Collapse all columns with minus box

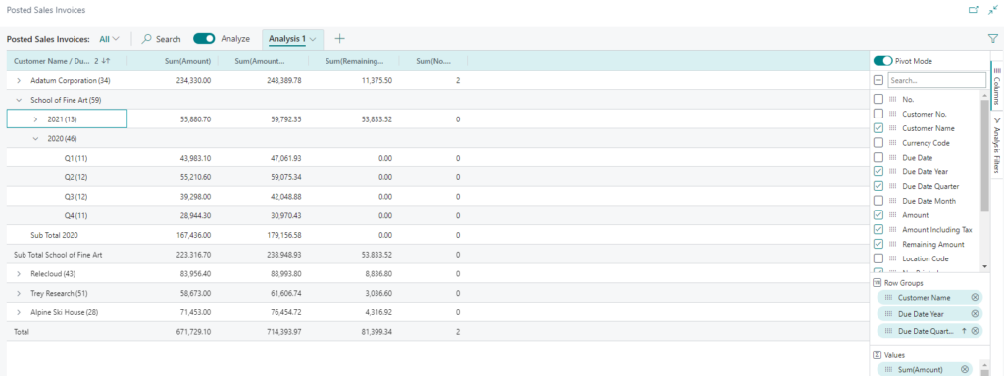(x=878, y=80)
